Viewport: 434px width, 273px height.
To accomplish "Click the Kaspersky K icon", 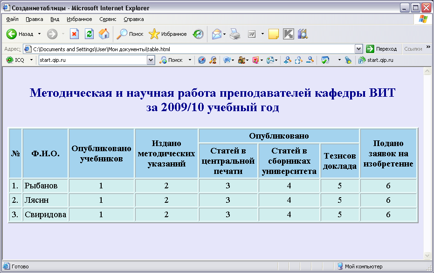I will click(289, 34).
